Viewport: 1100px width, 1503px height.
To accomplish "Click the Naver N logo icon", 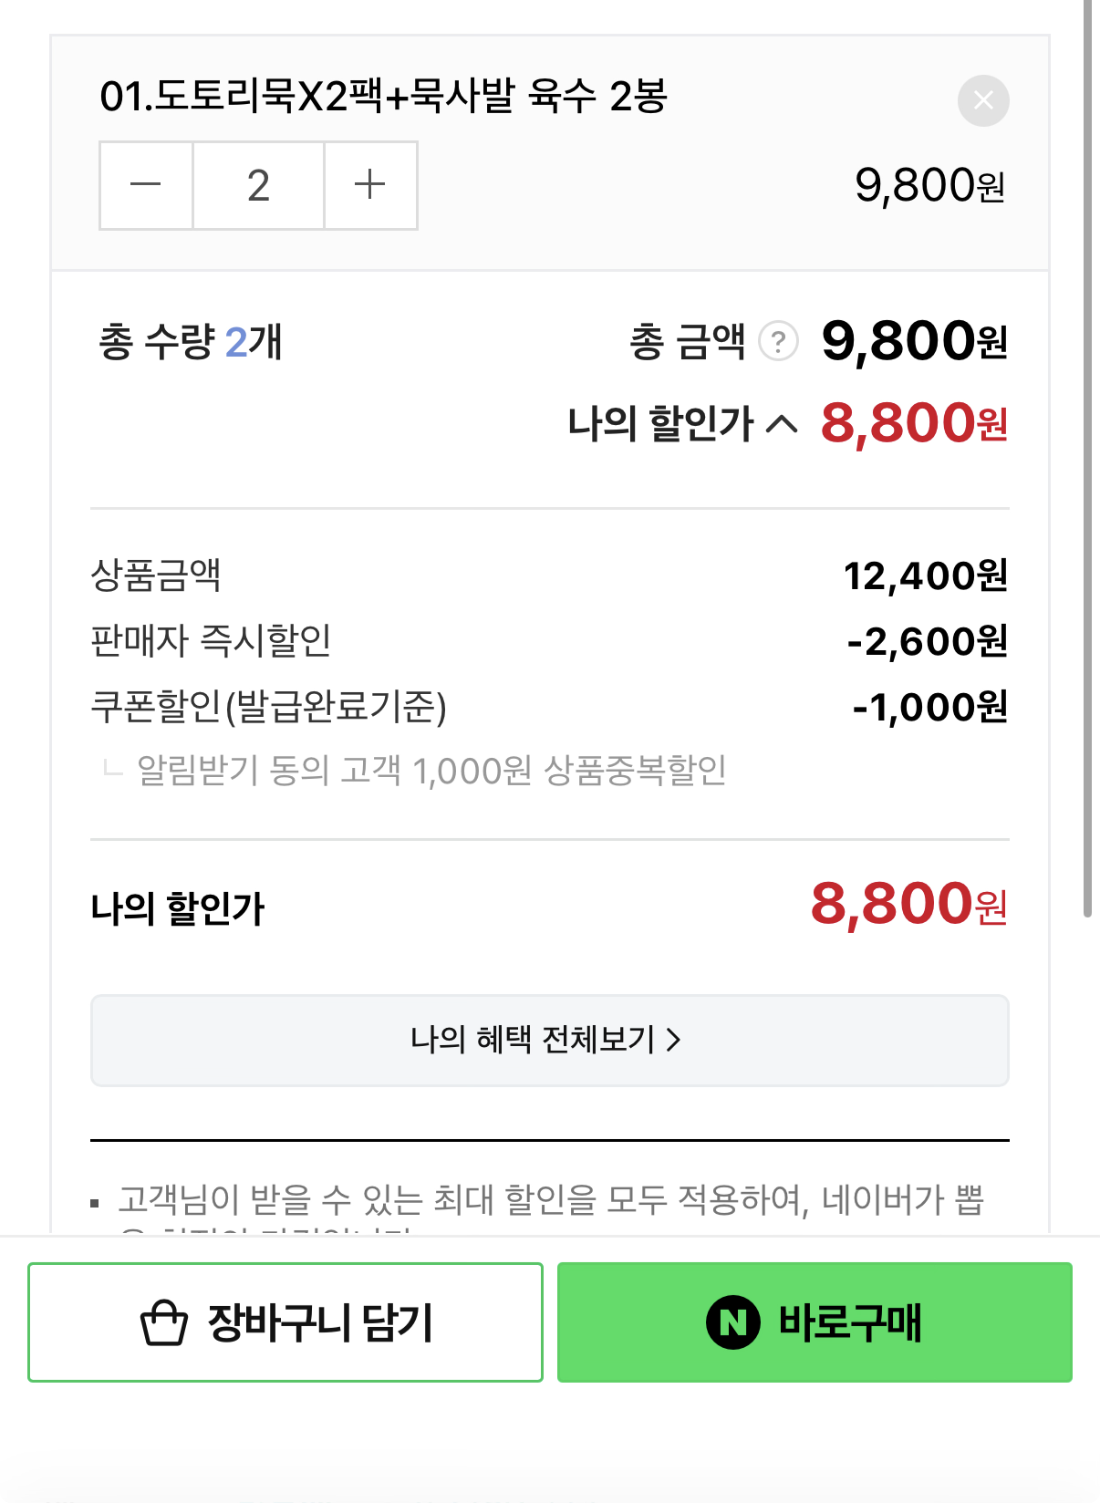I will pos(732,1322).
